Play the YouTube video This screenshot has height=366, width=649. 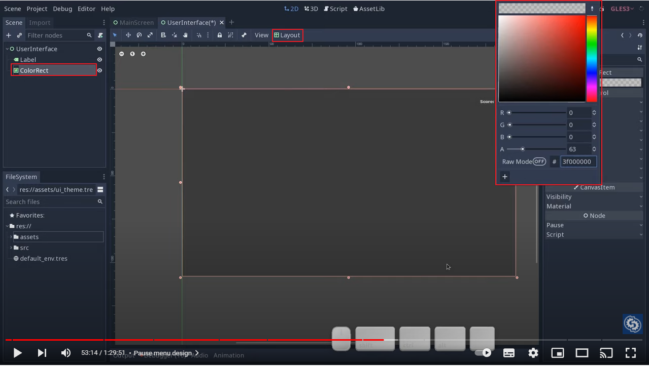(17, 353)
